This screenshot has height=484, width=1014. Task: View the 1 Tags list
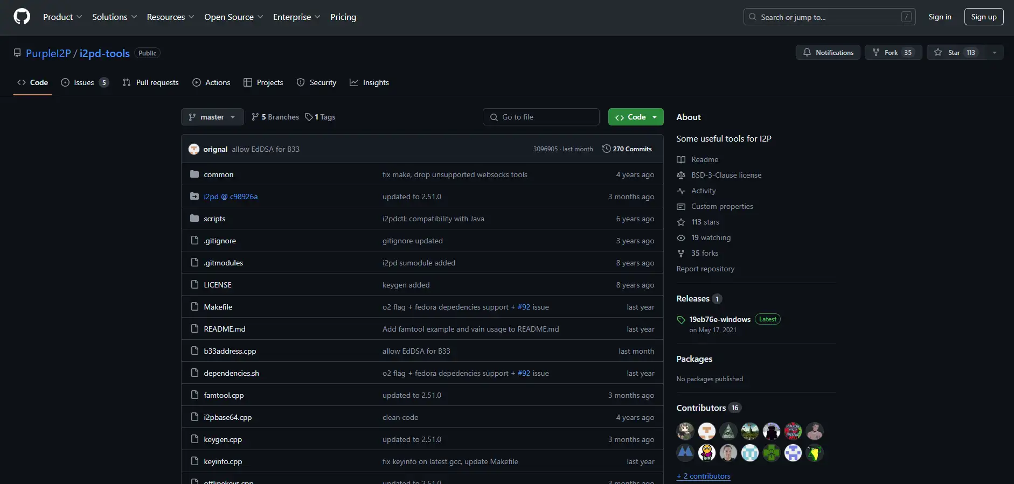(x=320, y=117)
